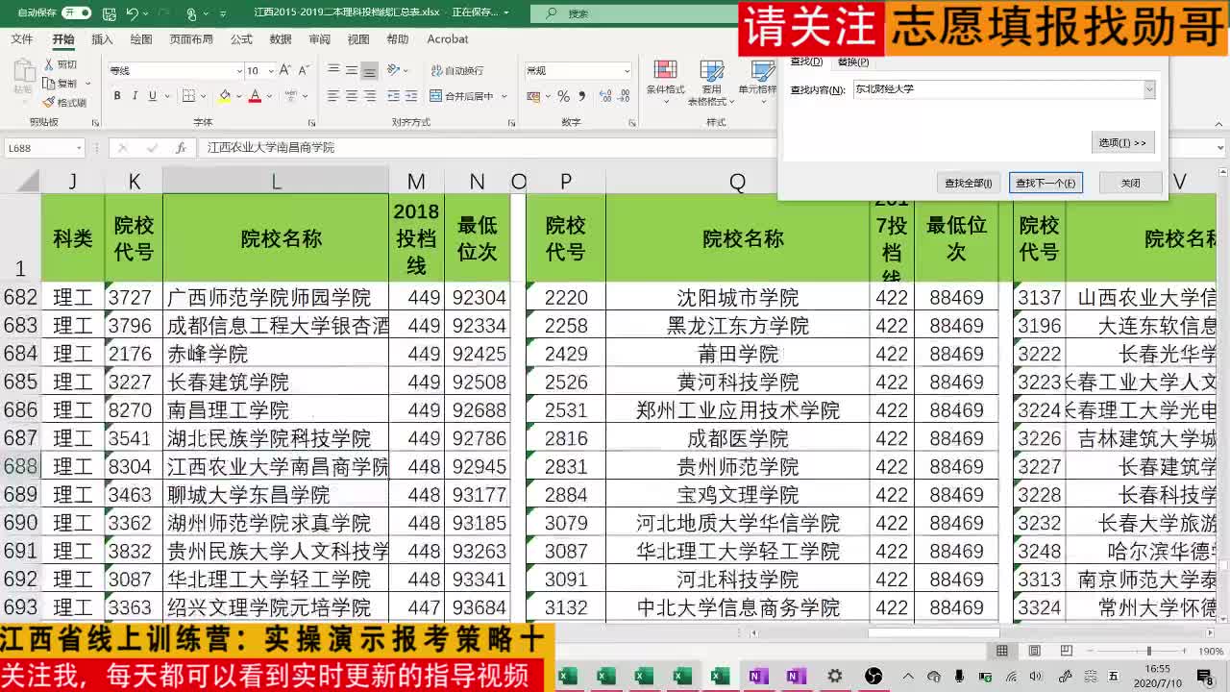The height and width of the screenshot is (692, 1230).
Task: Apply percent style
Action: [x=563, y=96]
